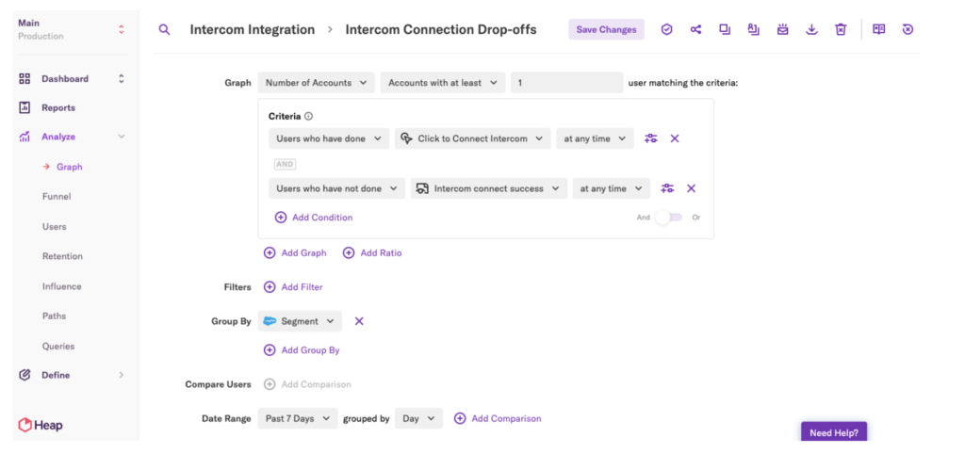The width and height of the screenshot is (965, 453).
Task: Open the Paths menu item
Action: point(54,315)
